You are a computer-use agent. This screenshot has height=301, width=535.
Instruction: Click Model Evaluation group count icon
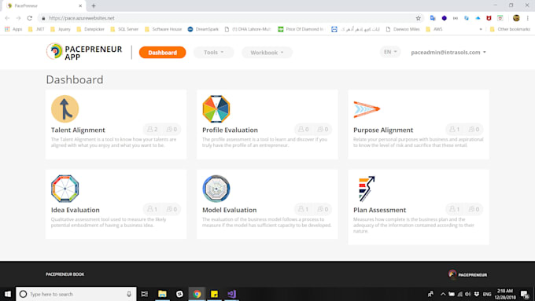(x=320, y=209)
